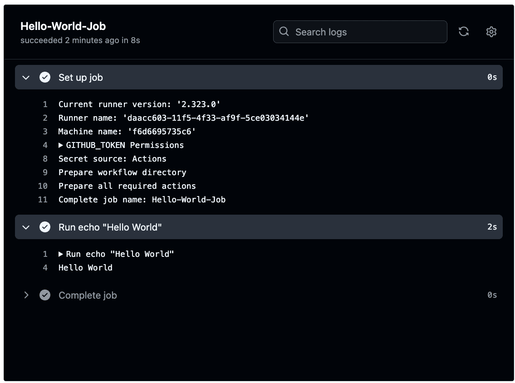
Task: Click the Hello-World-Job heading
Action: [63, 26]
